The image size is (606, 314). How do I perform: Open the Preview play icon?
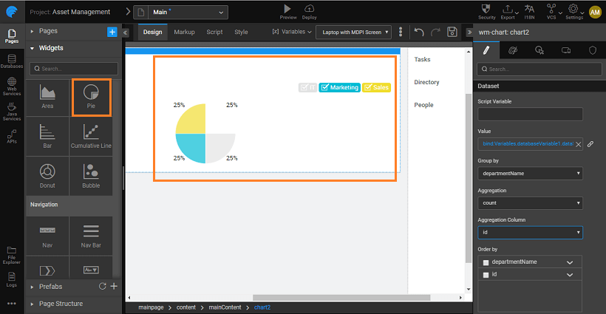[x=287, y=11]
